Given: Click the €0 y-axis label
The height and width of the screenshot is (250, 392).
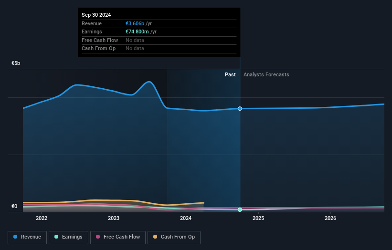Looking at the screenshot, I should click(x=14, y=206).
